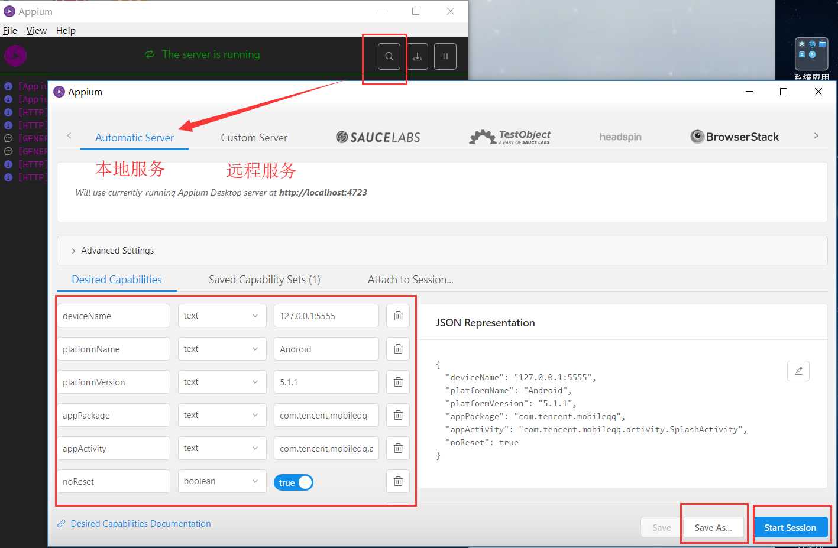Open the Desired Capabilities Documentation link

pos(140,524)
